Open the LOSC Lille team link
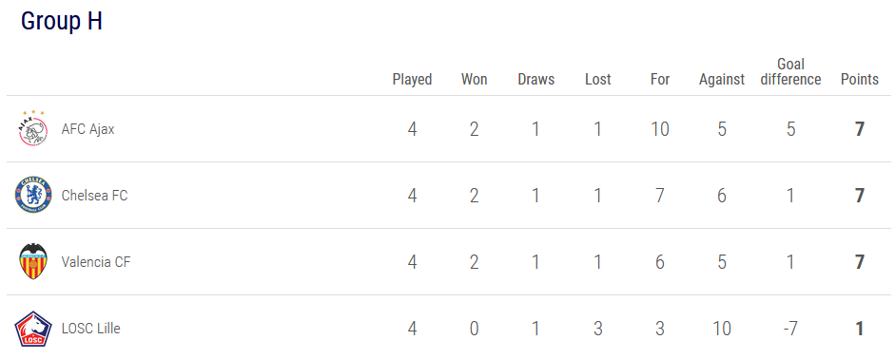 pos(90,329)
